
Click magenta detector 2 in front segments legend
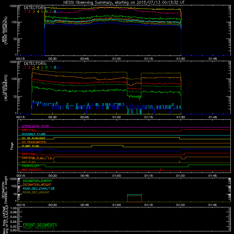pos(30,12)
